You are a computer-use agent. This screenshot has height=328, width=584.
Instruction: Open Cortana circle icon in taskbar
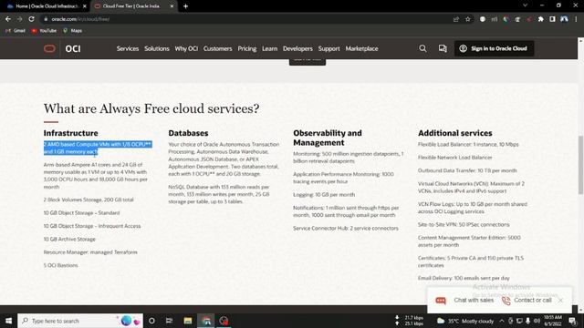151,321
